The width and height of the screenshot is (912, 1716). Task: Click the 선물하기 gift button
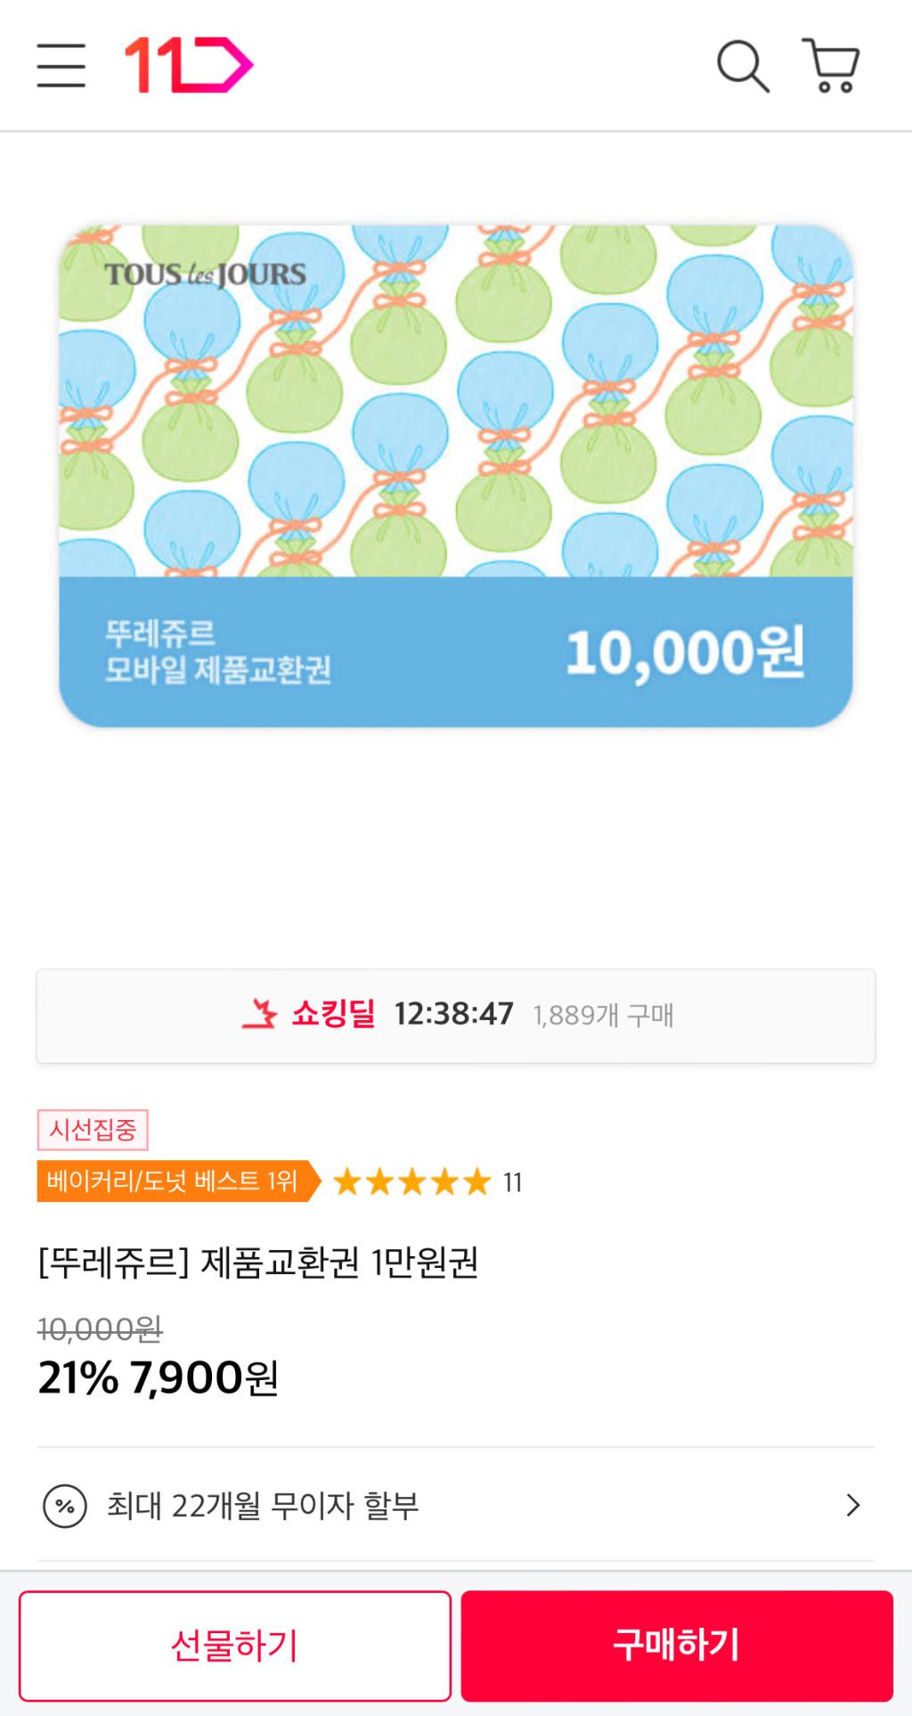point(235,1645)
